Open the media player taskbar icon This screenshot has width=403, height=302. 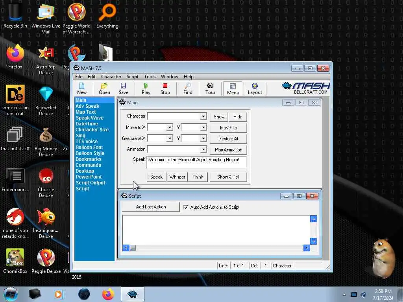click(58, 294)
